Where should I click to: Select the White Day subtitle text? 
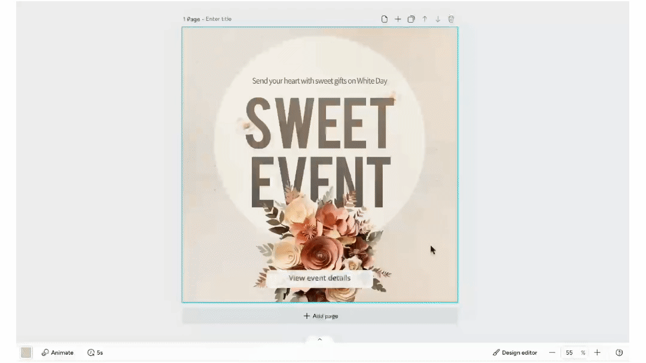[319, 81]
